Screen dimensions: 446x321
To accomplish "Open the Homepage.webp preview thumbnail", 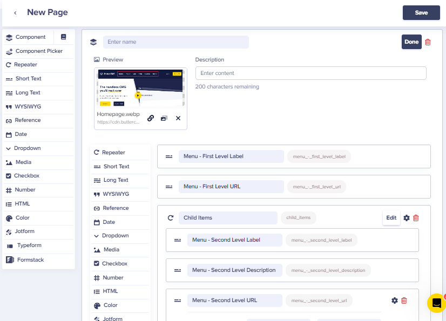I will tap(140, 87).
